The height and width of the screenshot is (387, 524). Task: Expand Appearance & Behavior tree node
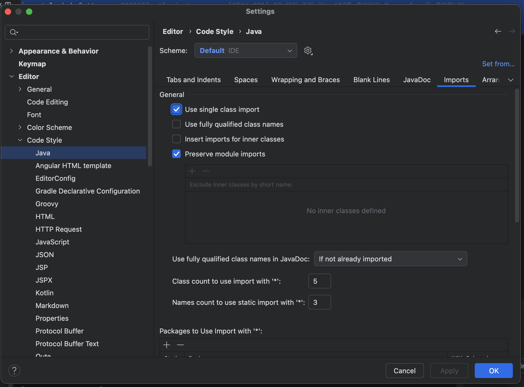pos(11,51)
